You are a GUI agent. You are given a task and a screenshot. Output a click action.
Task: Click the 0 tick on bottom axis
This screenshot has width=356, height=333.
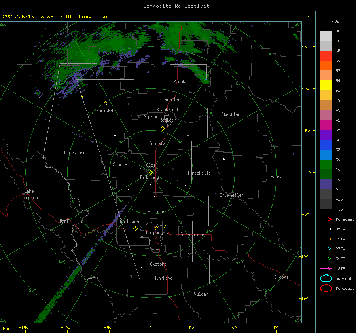tap(151, 327)
